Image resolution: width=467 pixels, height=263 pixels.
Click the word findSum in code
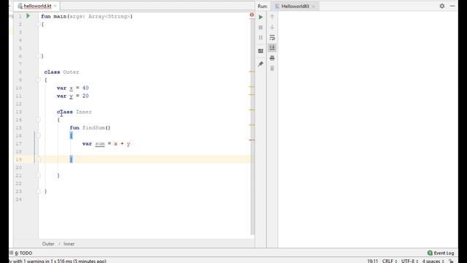[x=93, y=128]
